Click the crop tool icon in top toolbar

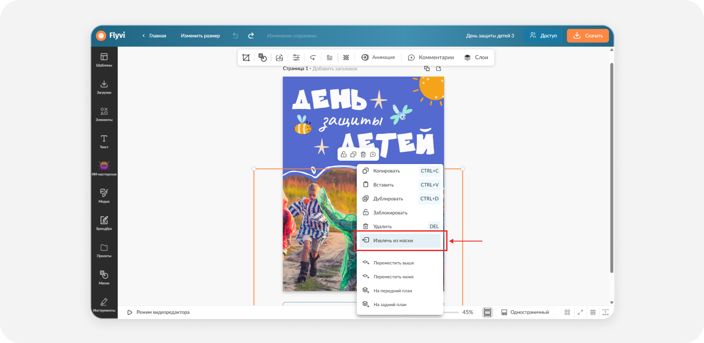point(246,58)
